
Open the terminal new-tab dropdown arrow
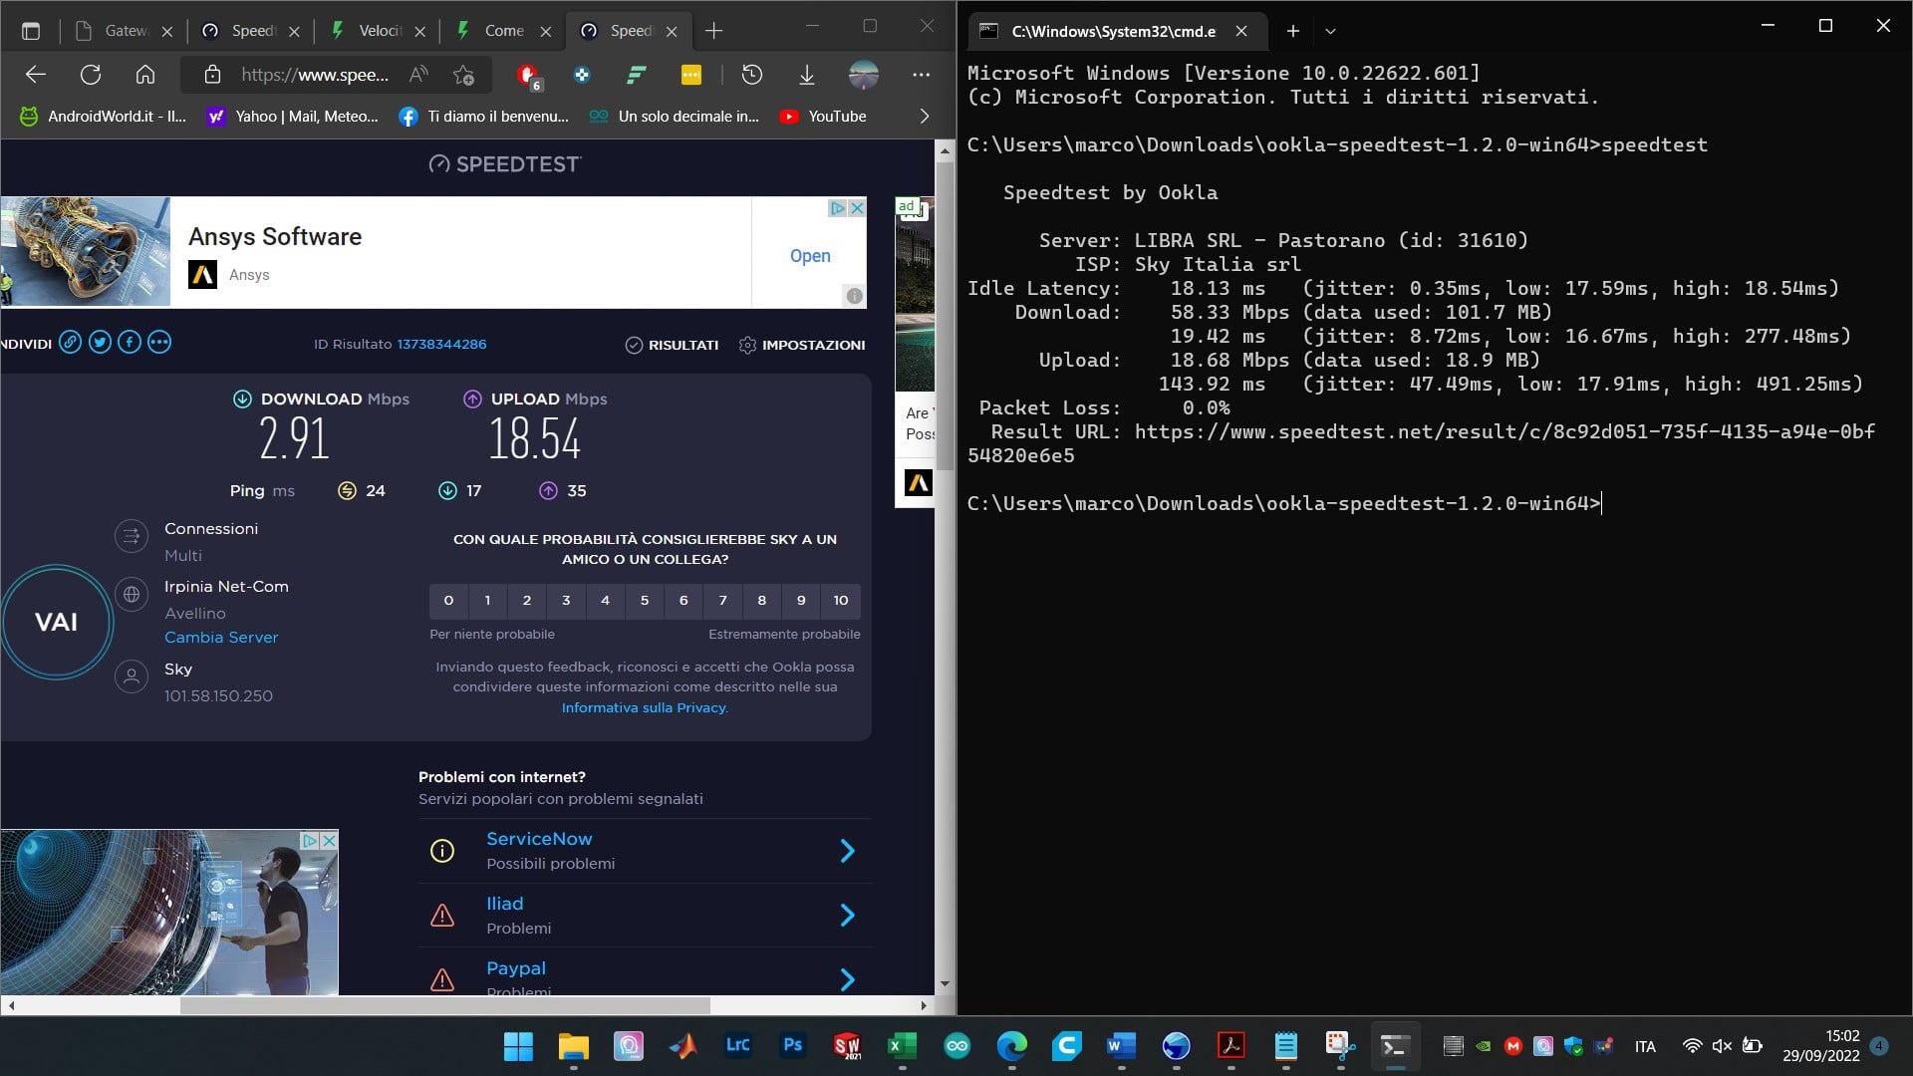1330,31
